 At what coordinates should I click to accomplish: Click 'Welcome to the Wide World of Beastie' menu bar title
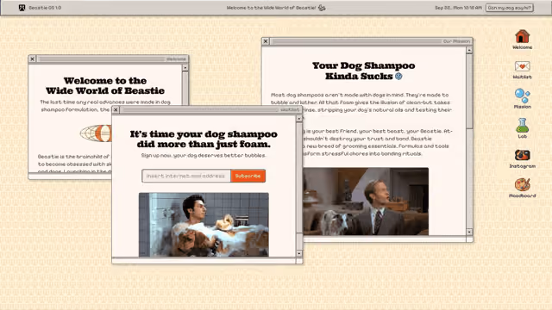pyautogui.click(x=271, y=8)
